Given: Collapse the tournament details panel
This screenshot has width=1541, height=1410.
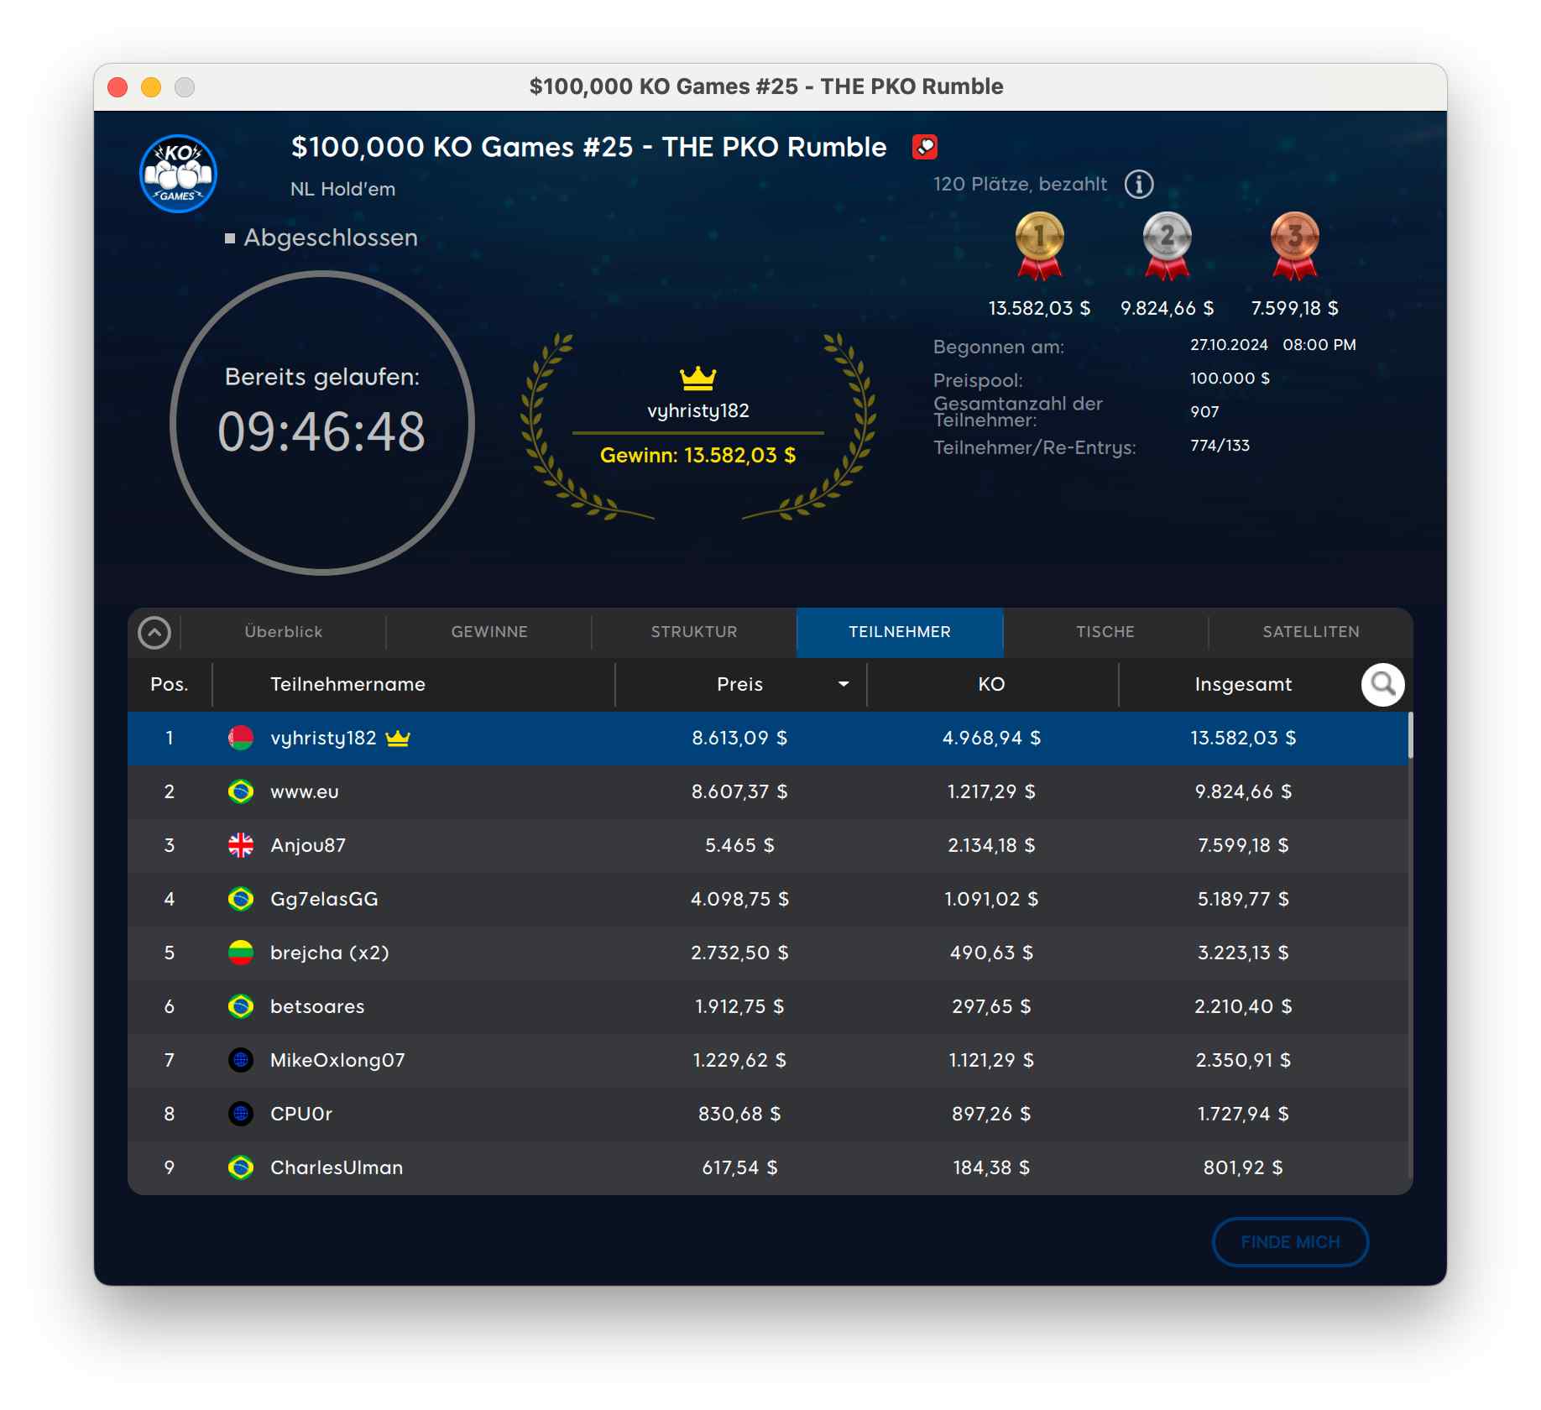Looking at the screenshot, I should [x=154, y=633].
